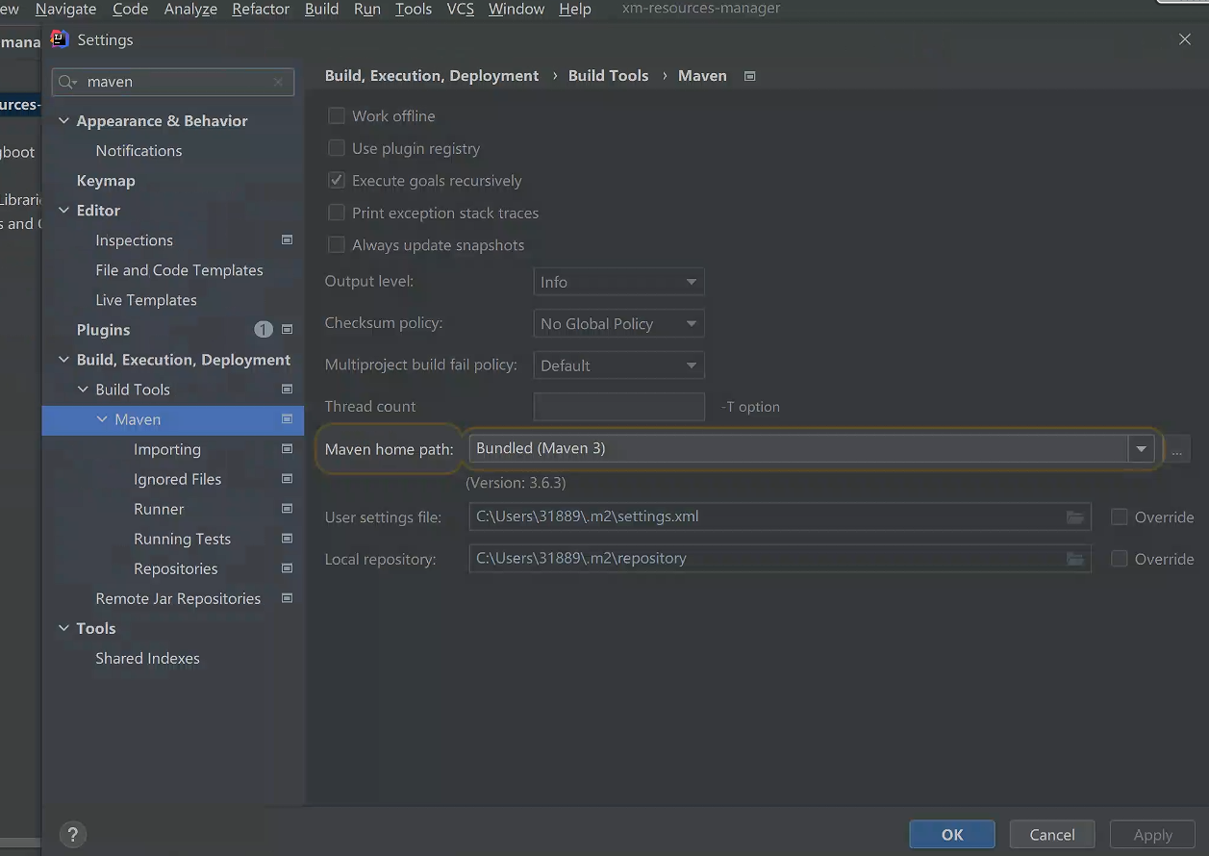This screenshot has width=1209, height=856.
Task: Click the folder icon in User settings file field
Action: point(1075,517)
